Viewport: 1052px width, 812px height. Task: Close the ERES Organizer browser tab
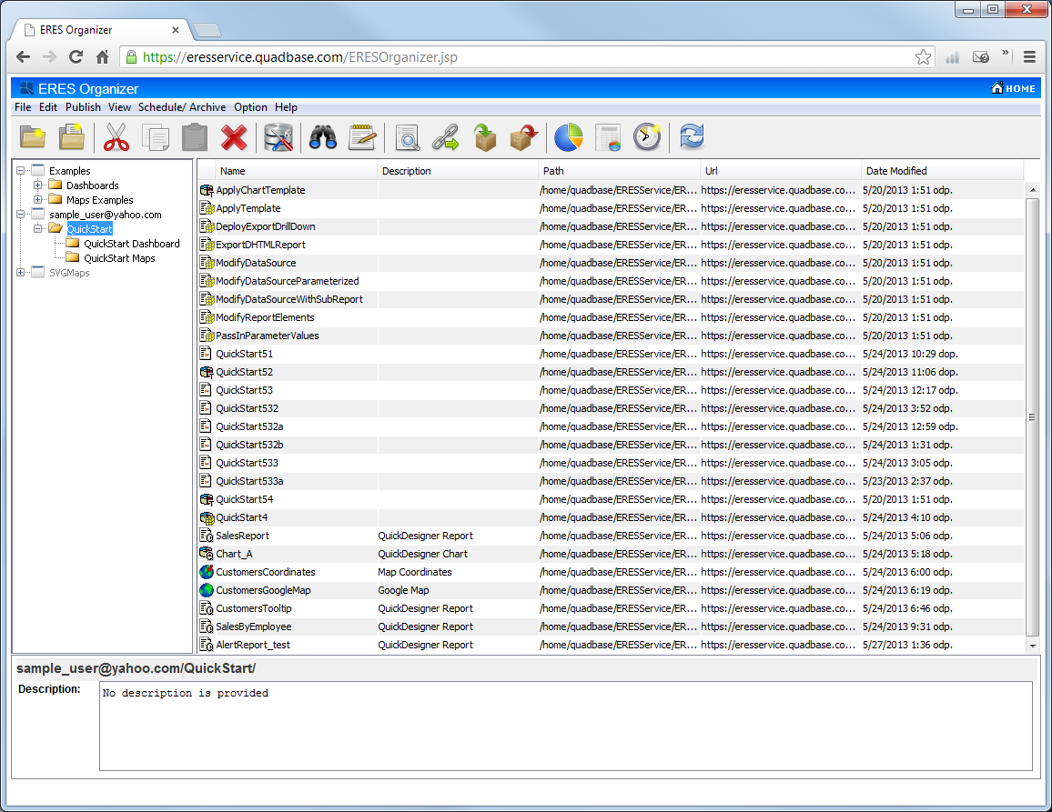175,30
